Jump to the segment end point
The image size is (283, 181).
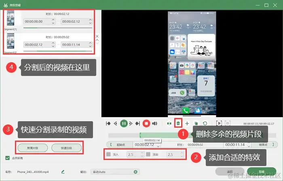138,124
